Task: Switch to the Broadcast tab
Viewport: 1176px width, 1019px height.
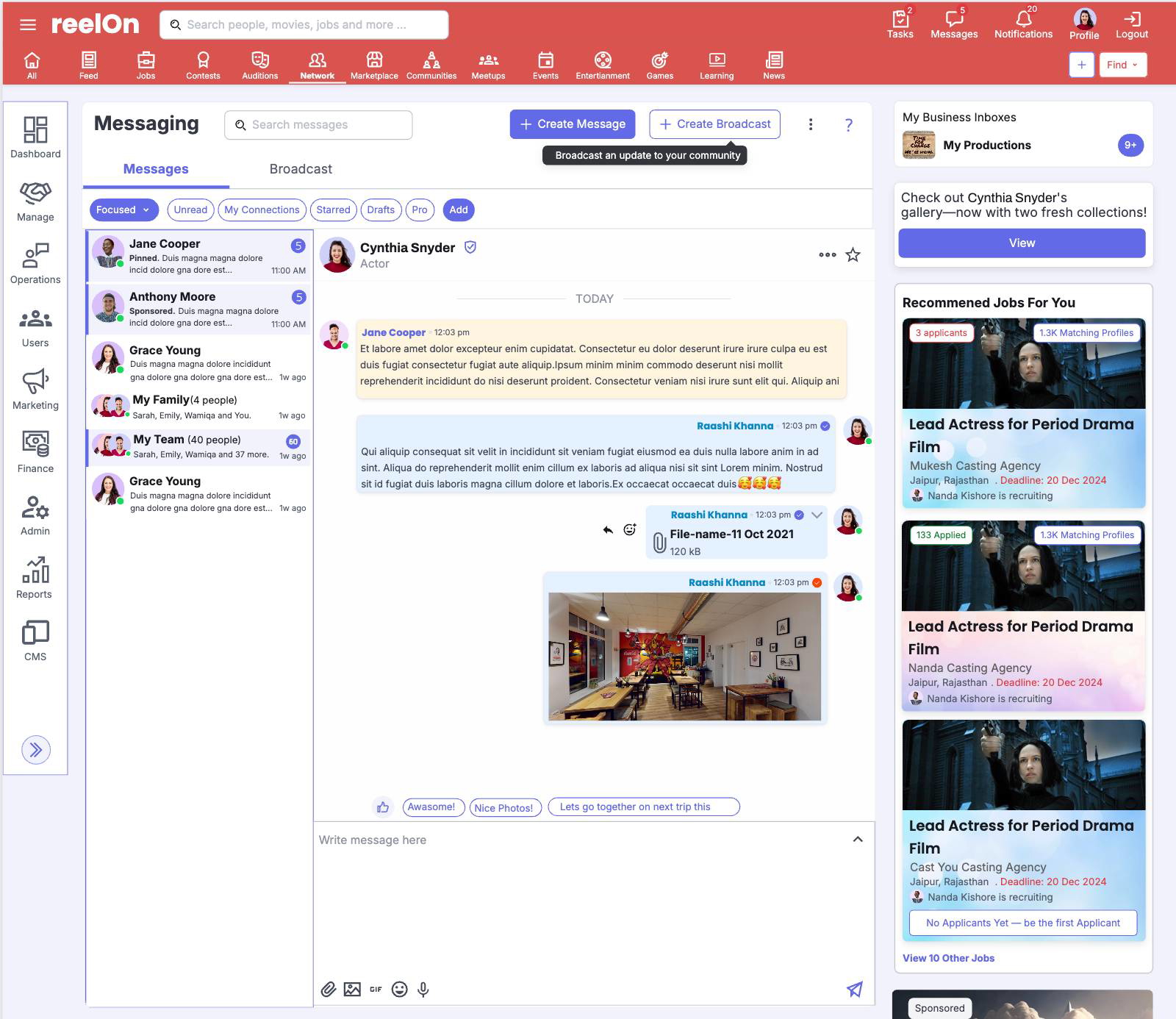Action: tap(301, 169)
